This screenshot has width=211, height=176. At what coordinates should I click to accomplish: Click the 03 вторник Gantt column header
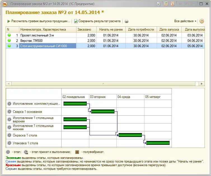pos(103,97)
